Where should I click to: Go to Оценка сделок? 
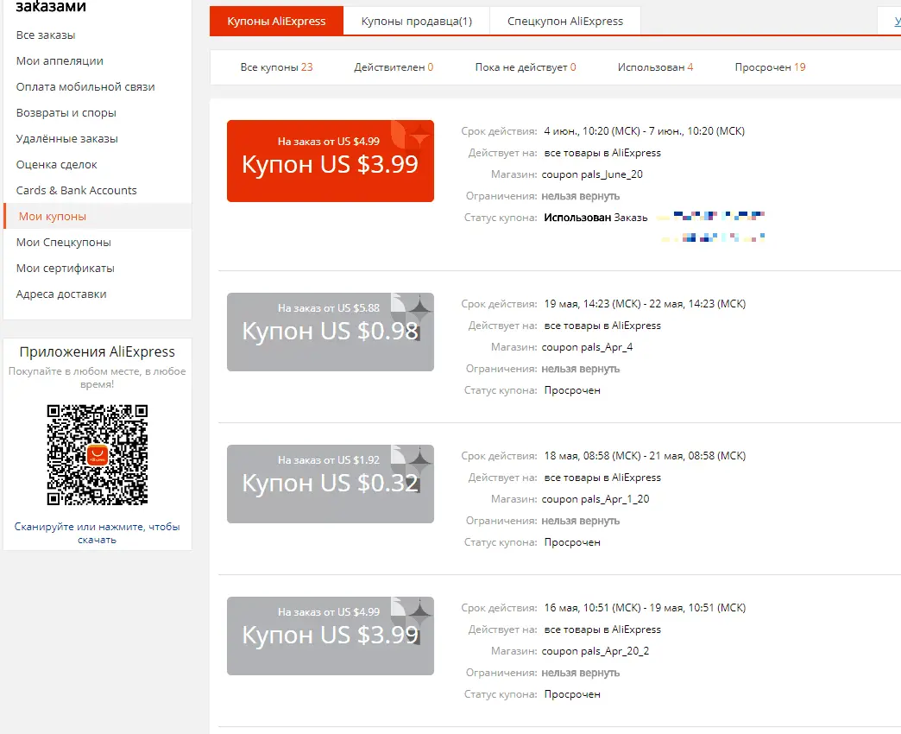56,164
